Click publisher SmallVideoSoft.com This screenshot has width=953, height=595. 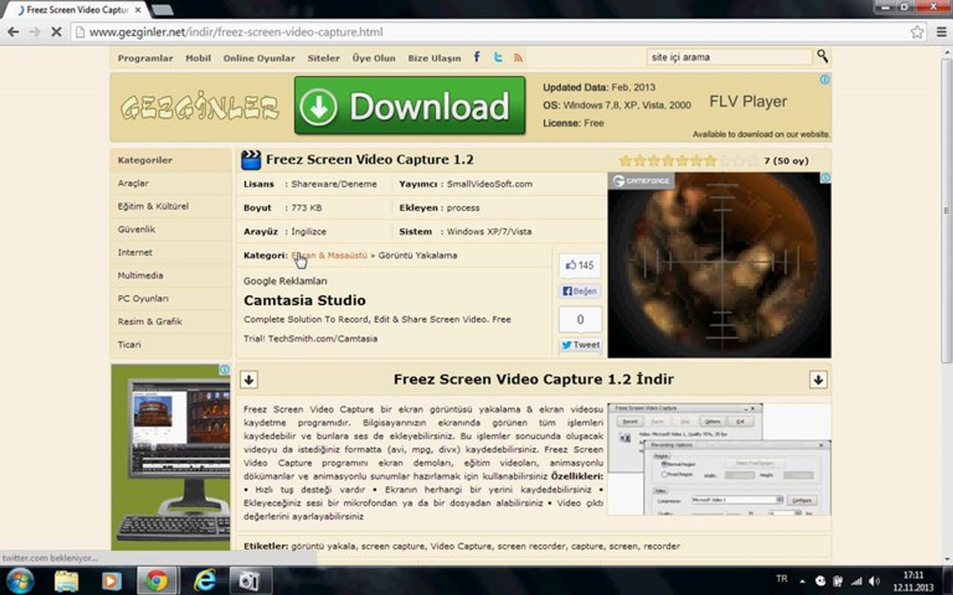[x=490, y=184]
